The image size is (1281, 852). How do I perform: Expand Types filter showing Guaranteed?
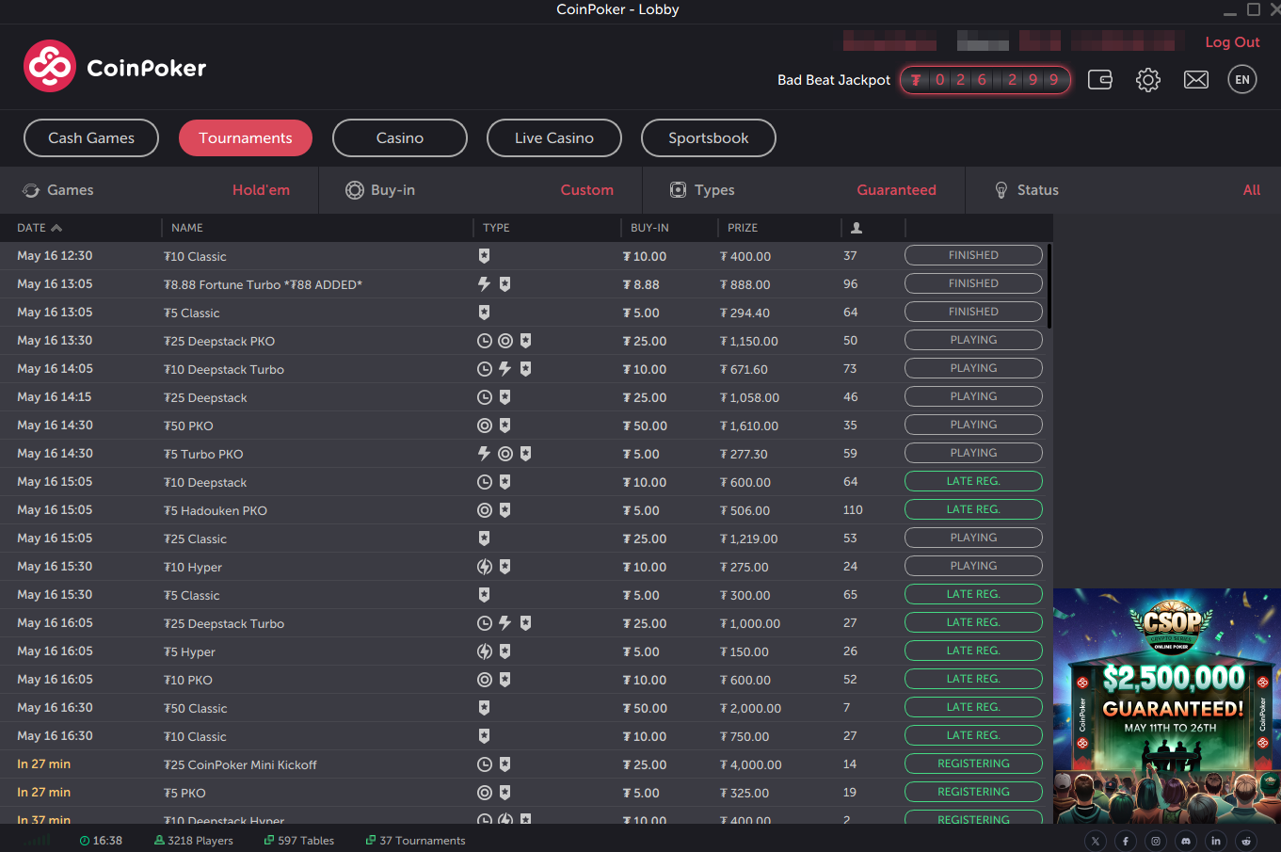click(x=804, y=190)
